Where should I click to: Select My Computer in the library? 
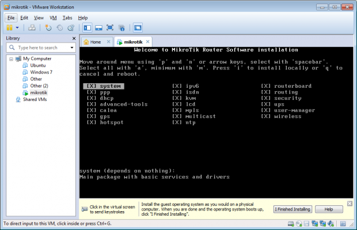click(x=37, y=59)
